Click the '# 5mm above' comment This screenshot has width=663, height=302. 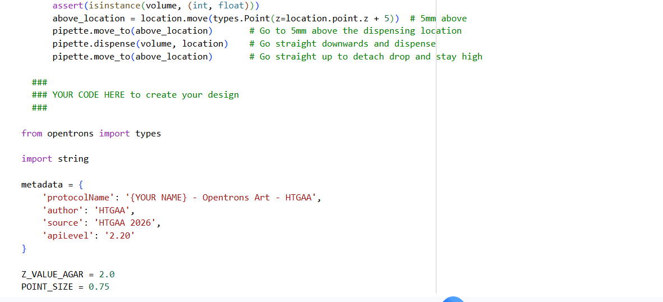438,19
